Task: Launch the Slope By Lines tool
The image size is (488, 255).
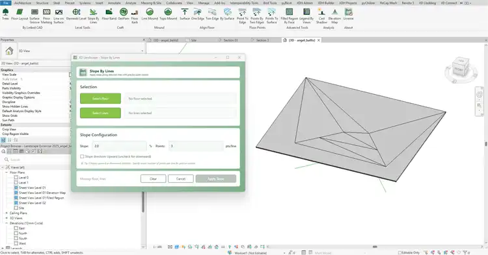Action: 93,16
